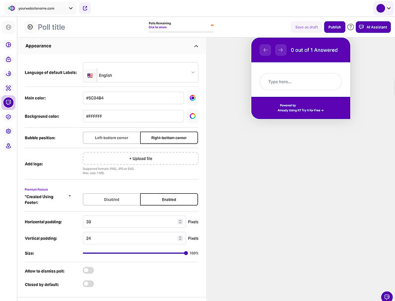
Task: Click the Size slider handle
Action: [186, 253]
